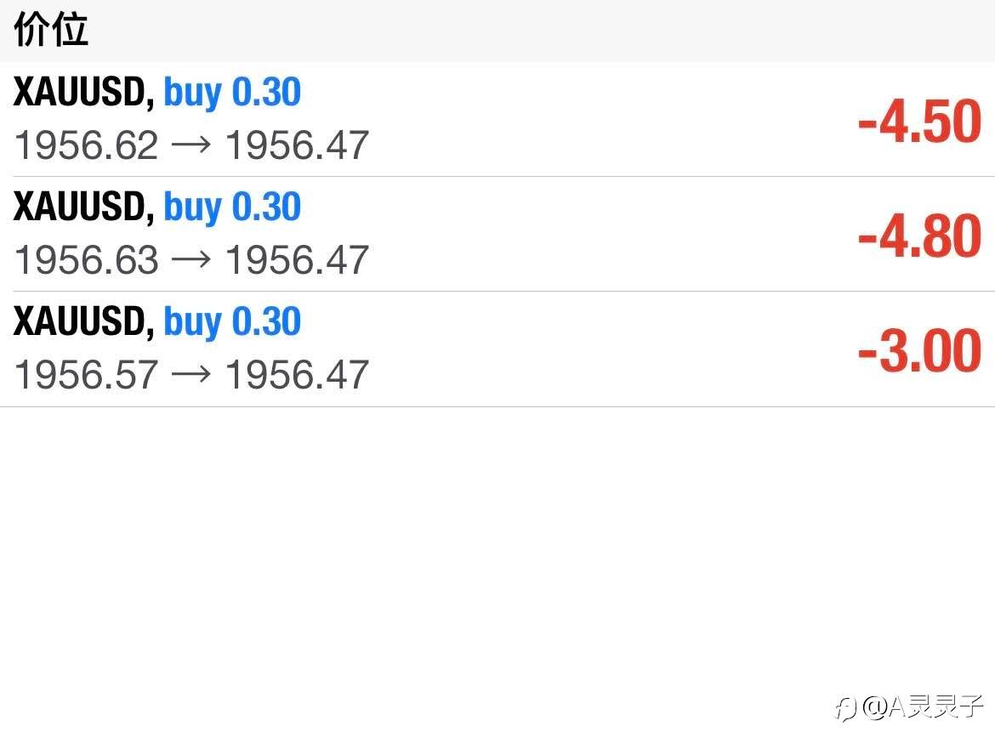Click the 1956.62 open price
Screen dimensions: 995x749
[x=87, y=146]
